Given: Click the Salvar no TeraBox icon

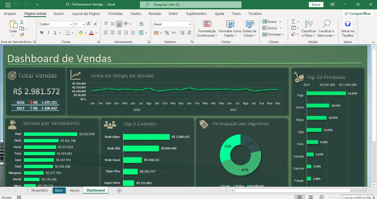Looking at the screenshot, I should pyautogui.click(x=348, y=24).
